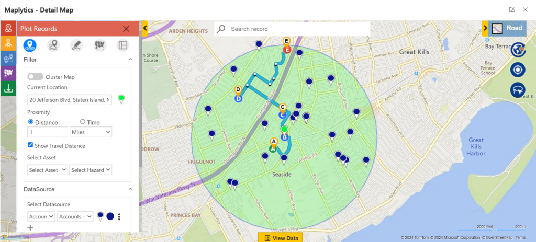Viewport: 536px width, 242px height.
Task: Click the lasso selection tool icon
Action: coord(518,89)
